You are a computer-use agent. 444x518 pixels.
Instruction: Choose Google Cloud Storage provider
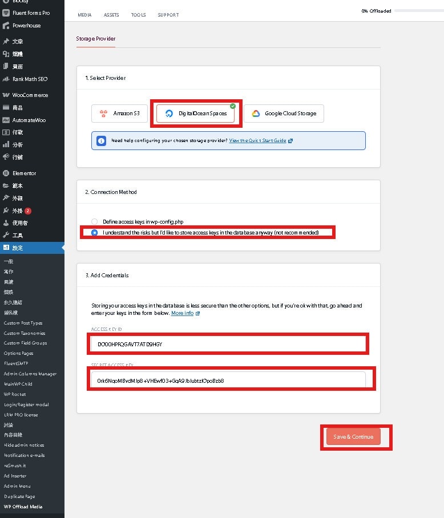pyautogui.click(x=284, y=114)
